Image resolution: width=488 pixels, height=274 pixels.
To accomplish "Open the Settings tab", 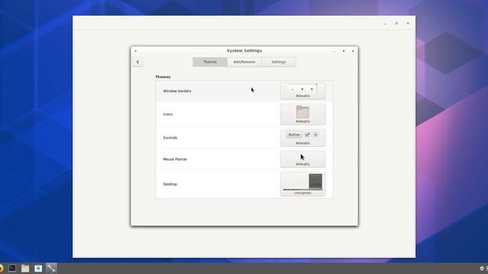I will (278, 62).
